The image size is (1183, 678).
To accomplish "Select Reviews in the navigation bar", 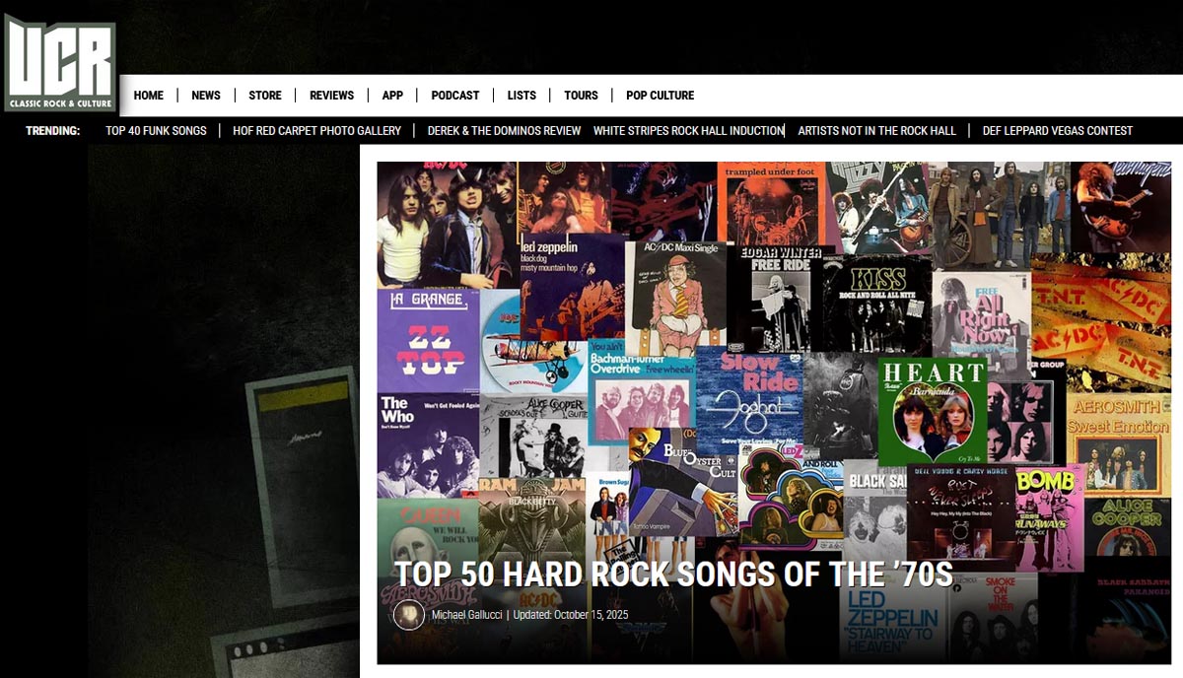I will (x=331, y=96).
